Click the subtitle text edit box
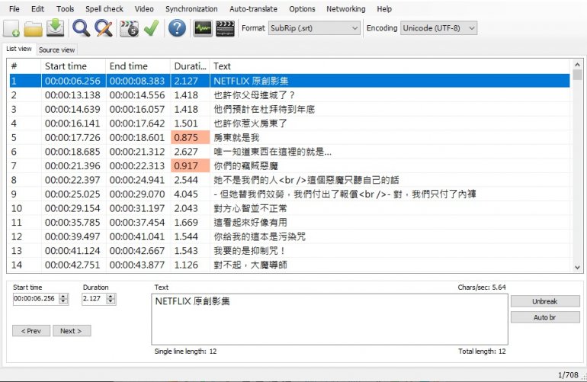587x382 pixels. [x=329, y=319]
